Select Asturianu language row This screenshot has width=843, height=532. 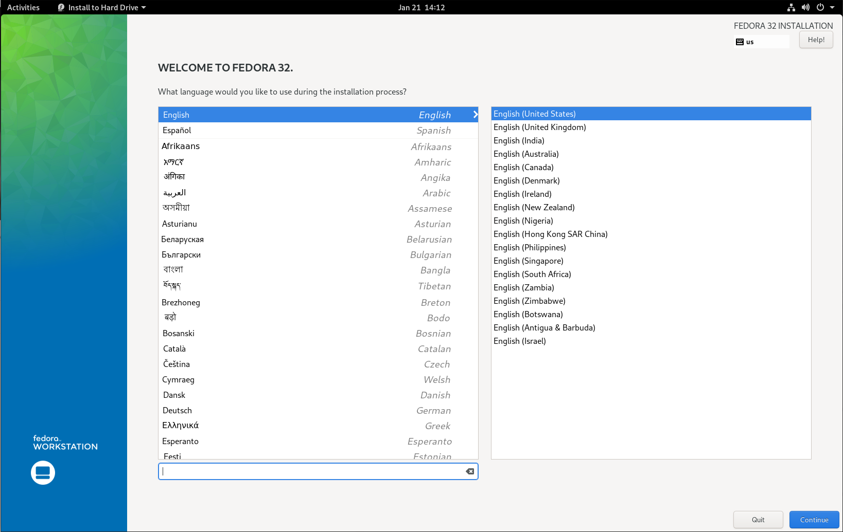point(318,224)
